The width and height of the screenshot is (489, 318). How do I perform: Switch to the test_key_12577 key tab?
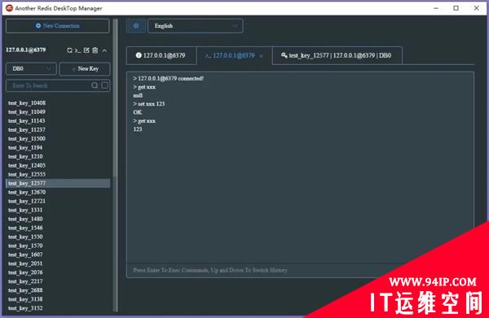point(337,55)
